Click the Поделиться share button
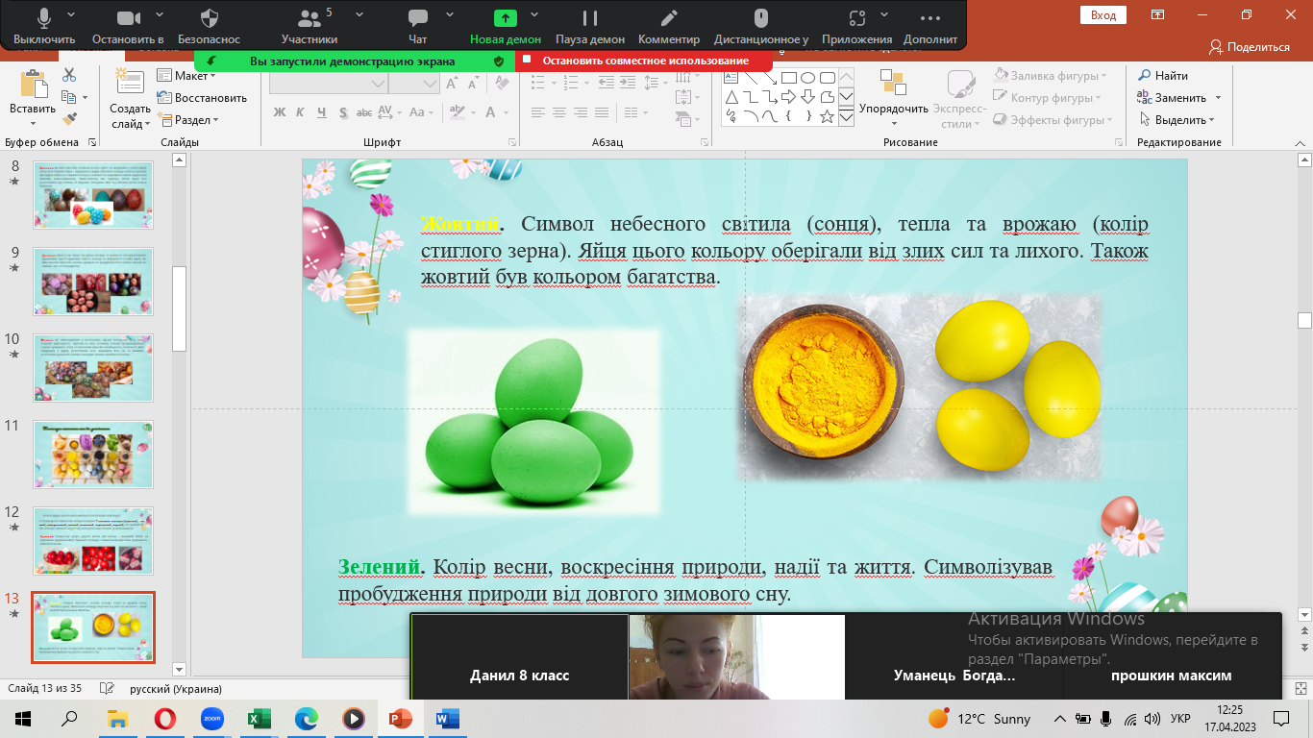Screen dimensions: 1313x738 pos(1250,46)
